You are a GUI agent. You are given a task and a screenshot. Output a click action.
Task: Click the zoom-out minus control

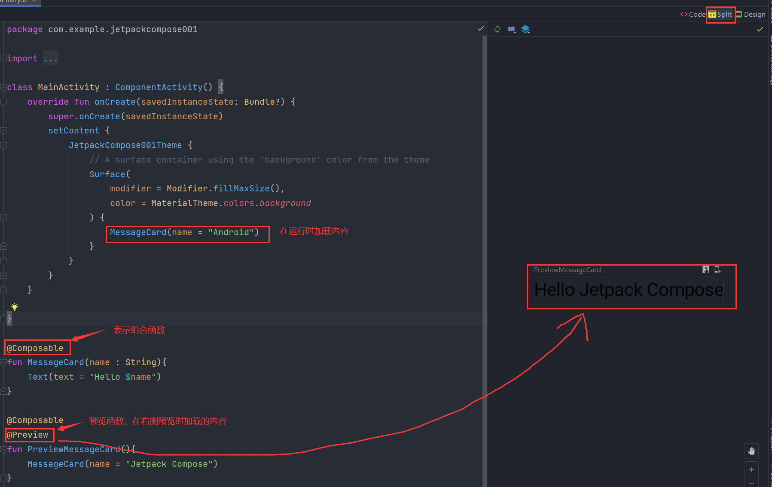point(751,484)
